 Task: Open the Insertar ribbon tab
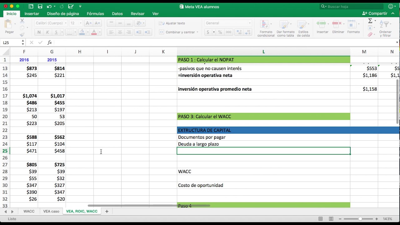pos(32,14)
